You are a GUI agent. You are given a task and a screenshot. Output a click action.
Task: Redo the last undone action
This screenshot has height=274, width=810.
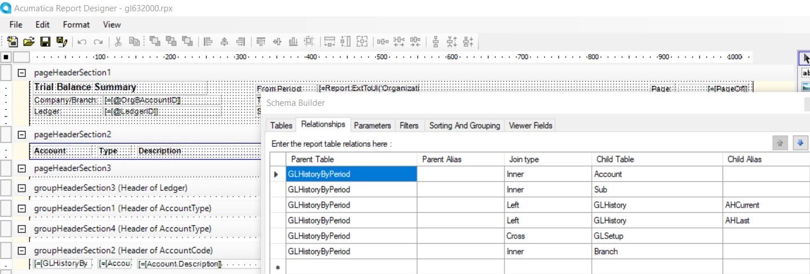point(98,42)
